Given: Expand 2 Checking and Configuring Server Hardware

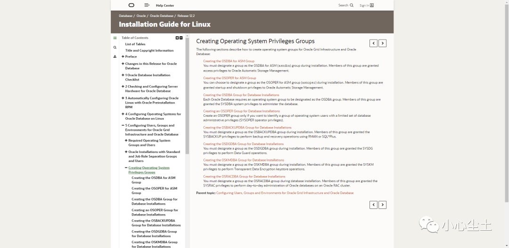Looking at the screenshot, I should 123,87.
